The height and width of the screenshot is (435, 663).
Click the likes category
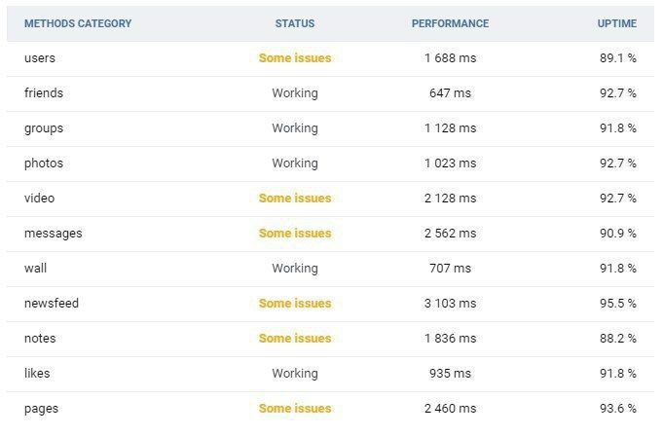37,374
